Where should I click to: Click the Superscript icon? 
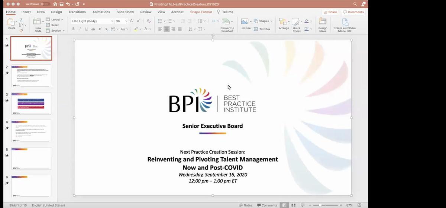tap(100, 29)
